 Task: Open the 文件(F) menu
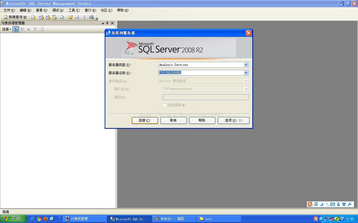click(9, 10)
